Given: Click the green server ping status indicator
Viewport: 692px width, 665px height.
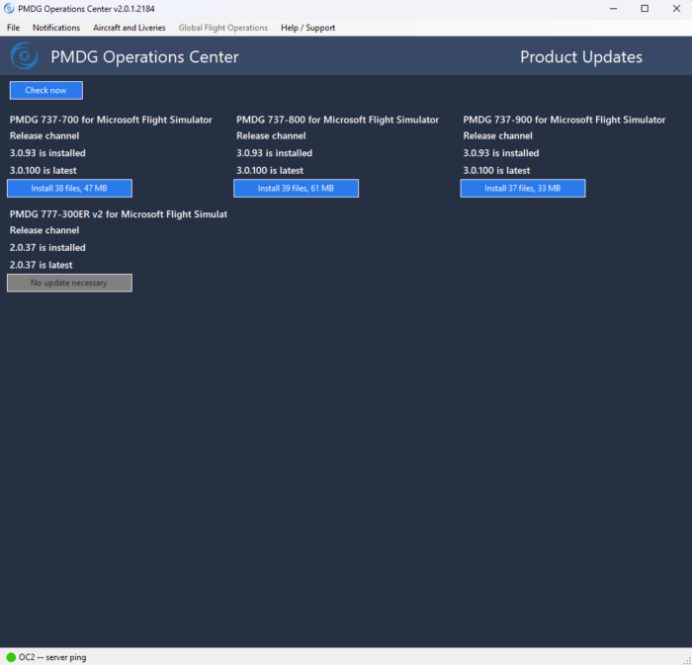Looking at the screenshot, I should coord(11,657).
